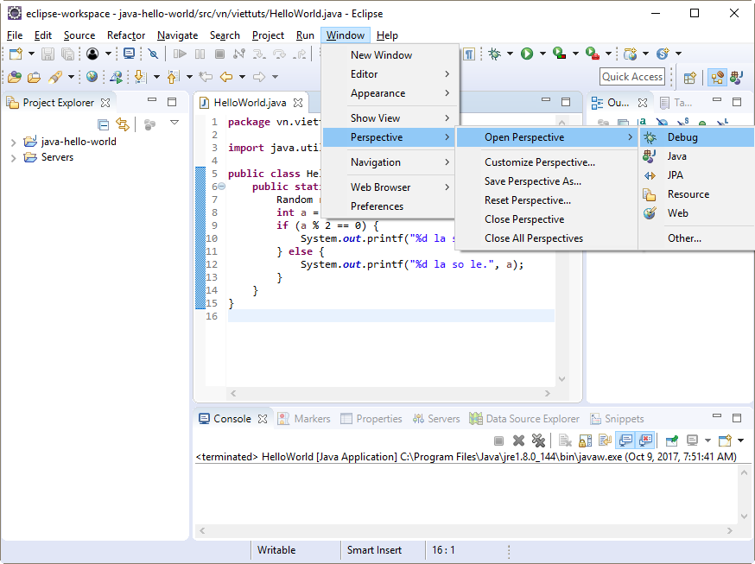755x564 pixels.
Task: Click the Pin Console icon
Action: pyautogui.click(x=672, y=440)
